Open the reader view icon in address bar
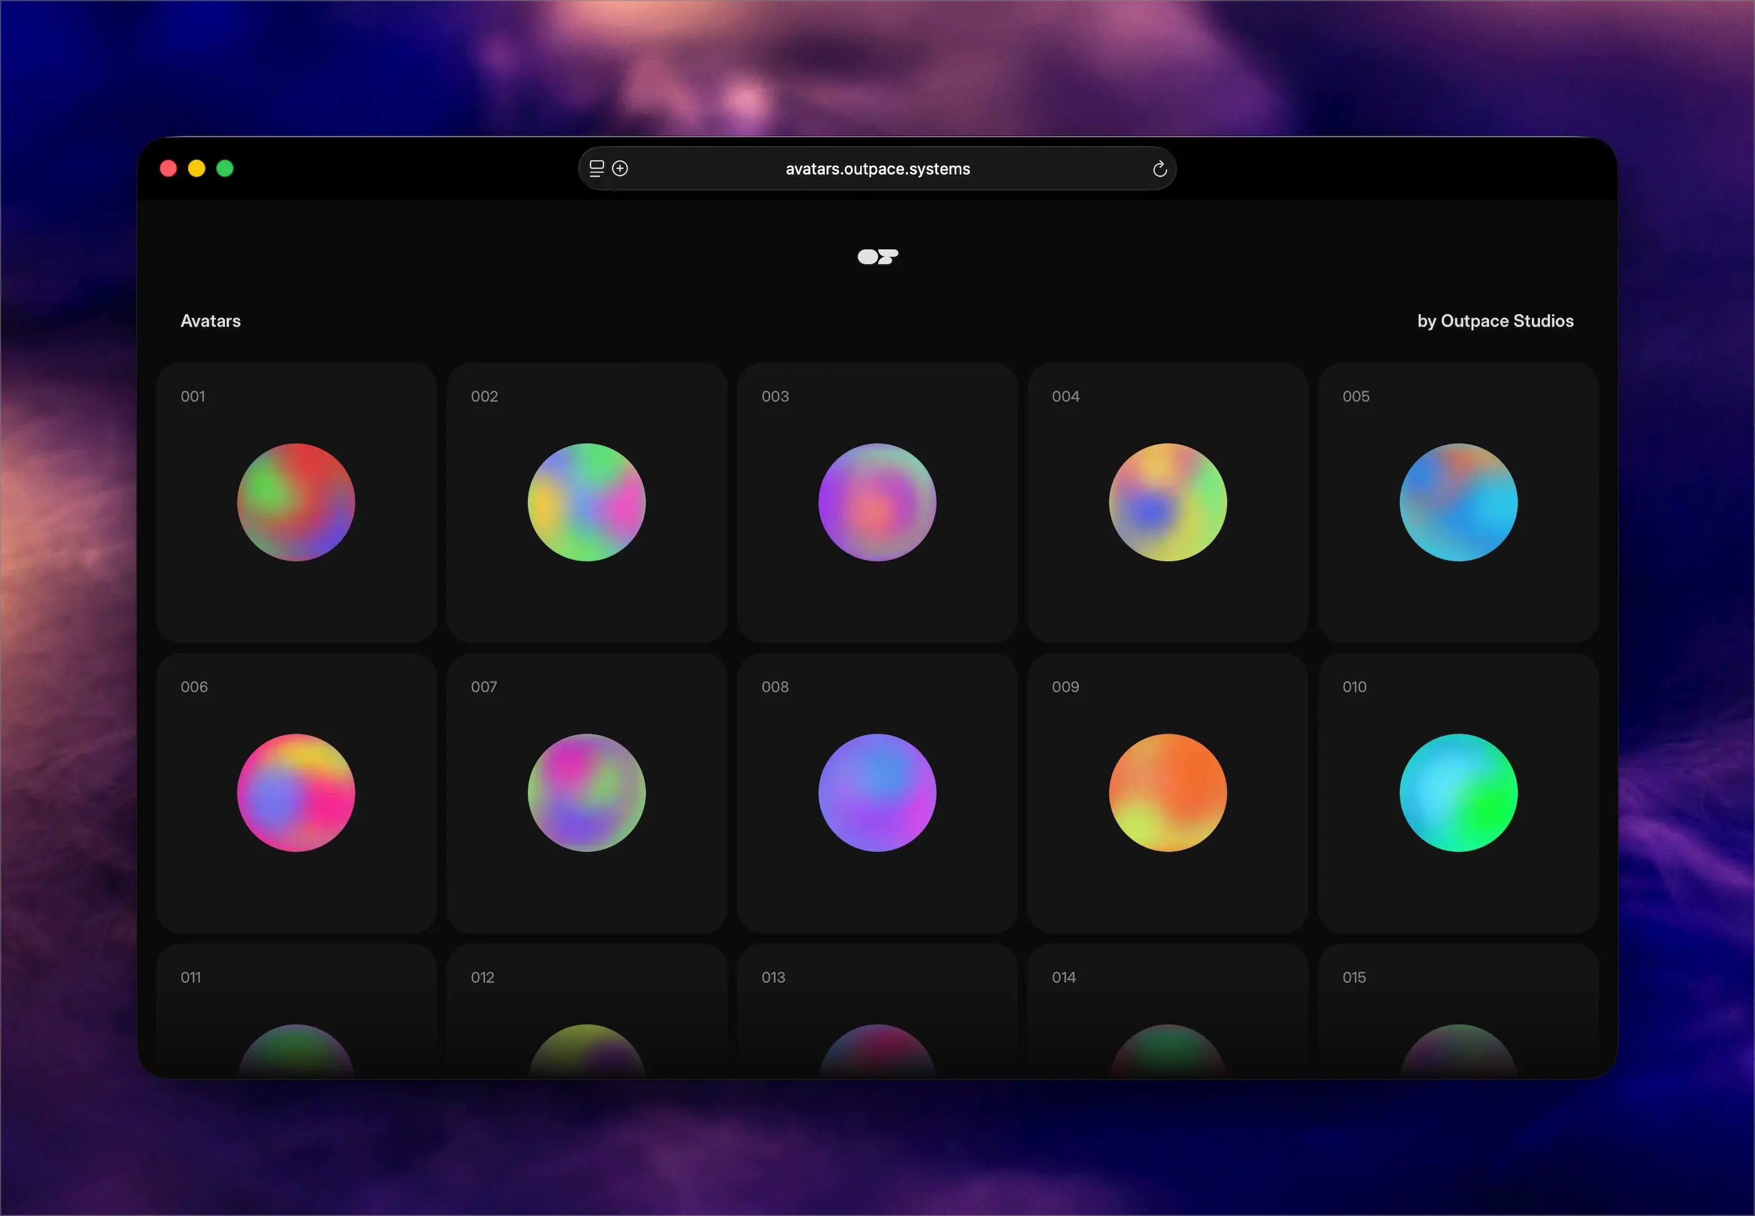The image size is (1755, 1216). (597, 169)
